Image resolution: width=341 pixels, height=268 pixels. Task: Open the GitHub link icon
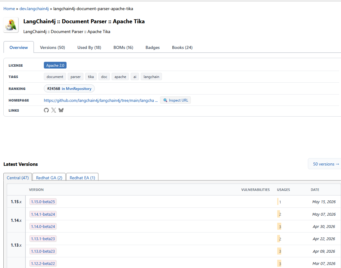pyautogui.click(x=46, y=110)
